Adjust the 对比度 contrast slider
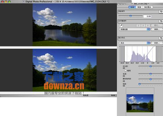Viewport: 163px width, 116px height. 151,66
